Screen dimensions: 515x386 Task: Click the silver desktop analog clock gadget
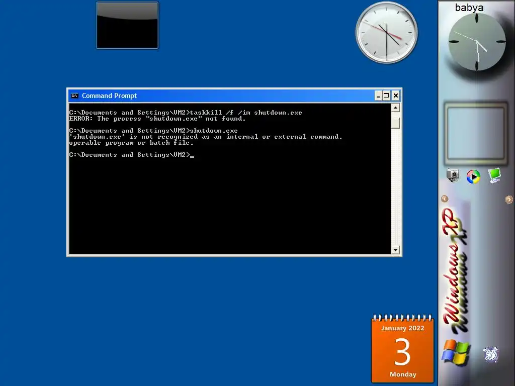pyautogui.click(x=387, y=33)
